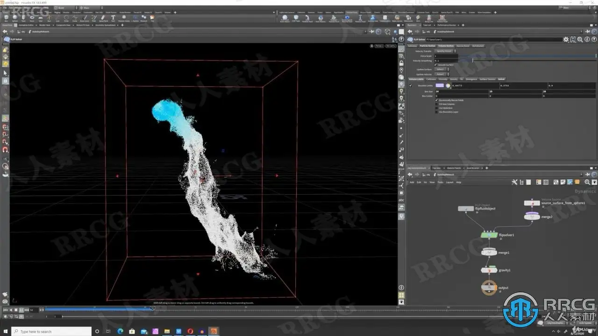This screenshot has width=598, height=336.
Task: Click the Houdini H icon in parameters
Action: (573, 40)
